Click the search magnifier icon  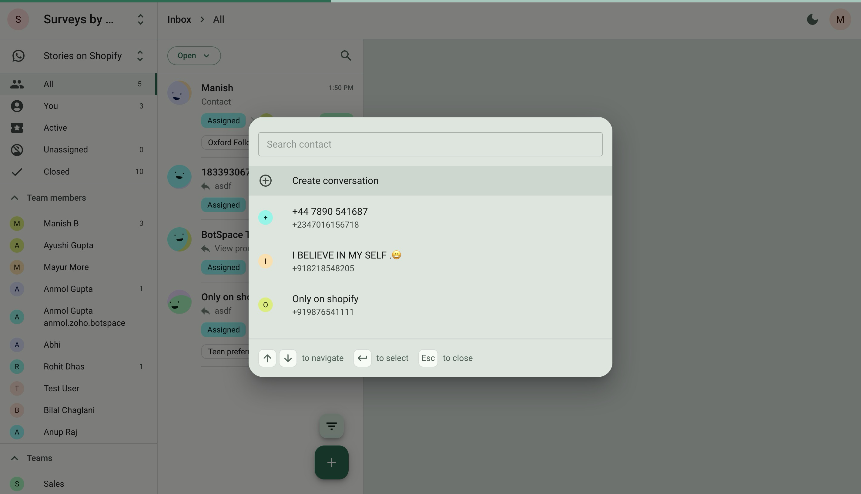tap(346, 56)
